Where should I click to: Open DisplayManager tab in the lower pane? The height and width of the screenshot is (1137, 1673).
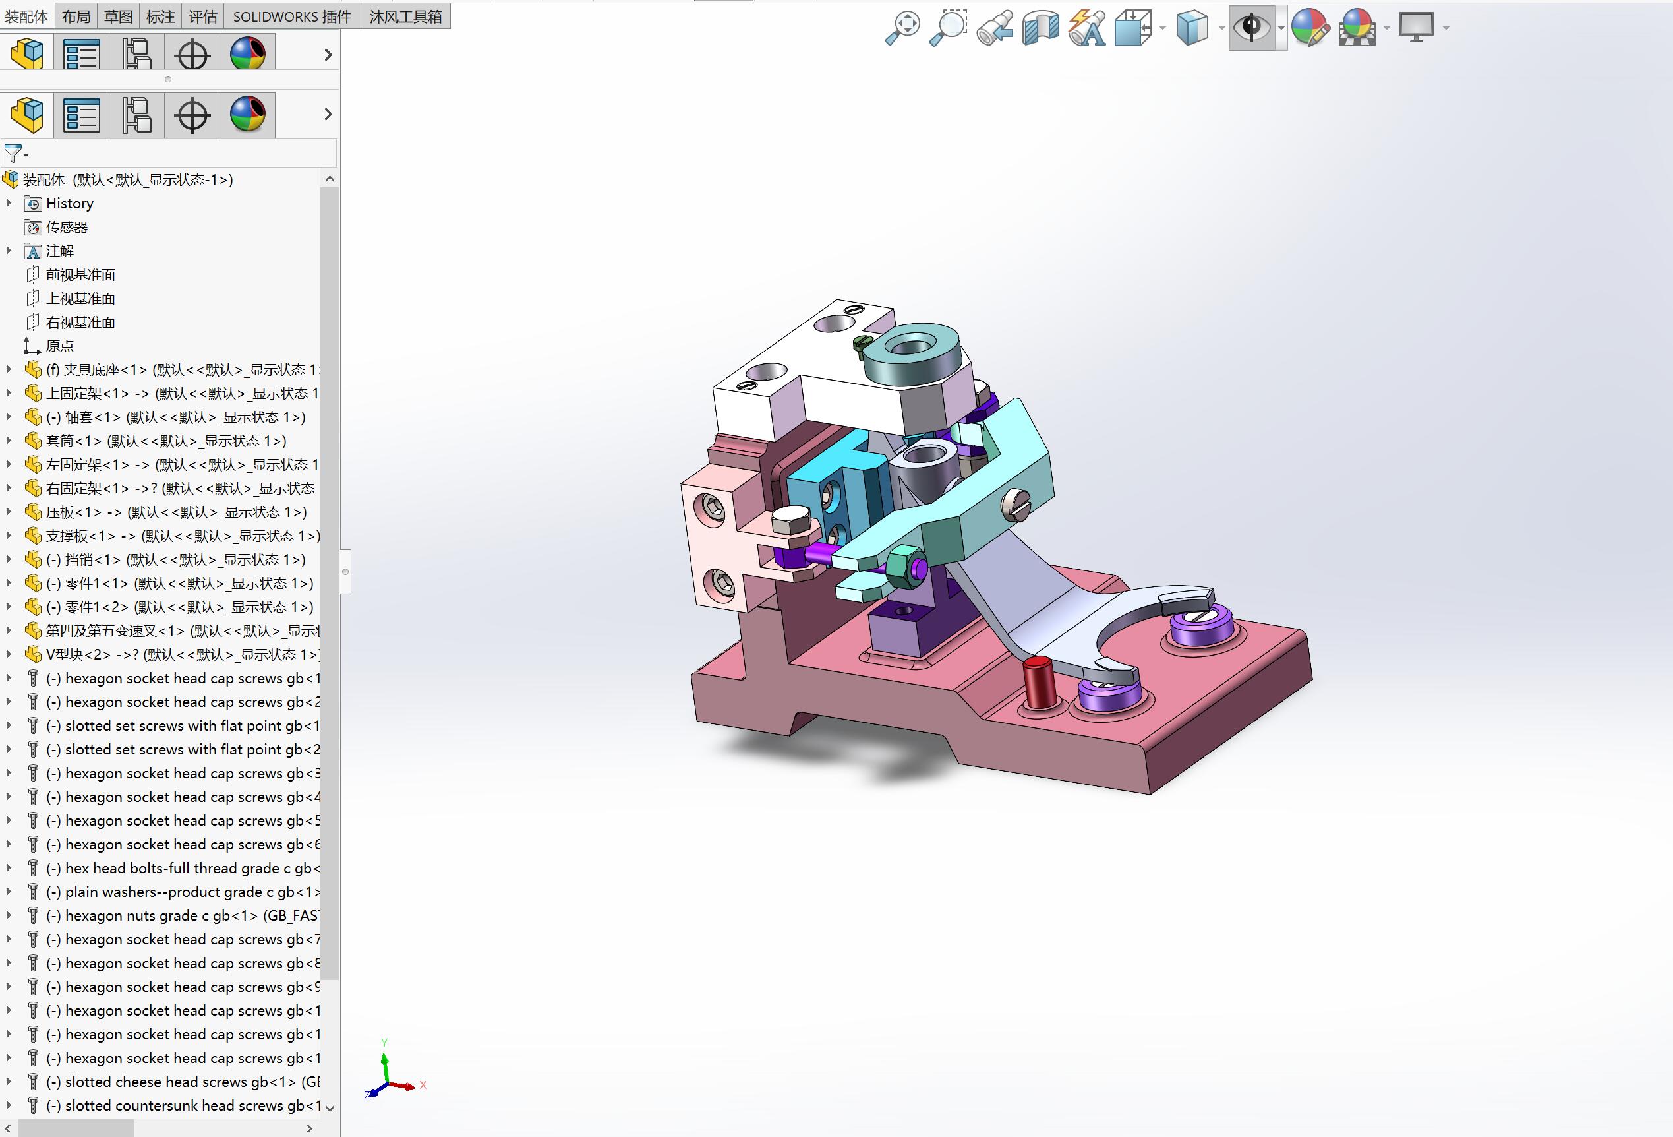coord(248,115)
